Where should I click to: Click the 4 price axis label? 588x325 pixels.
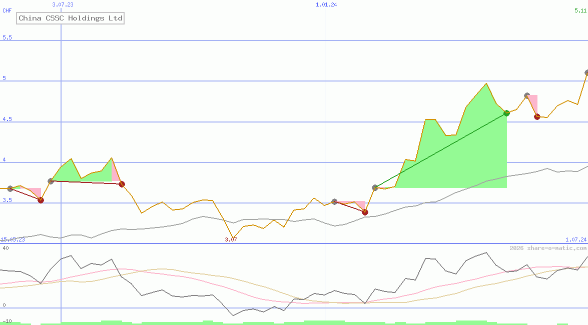click(x=4, y=159)
